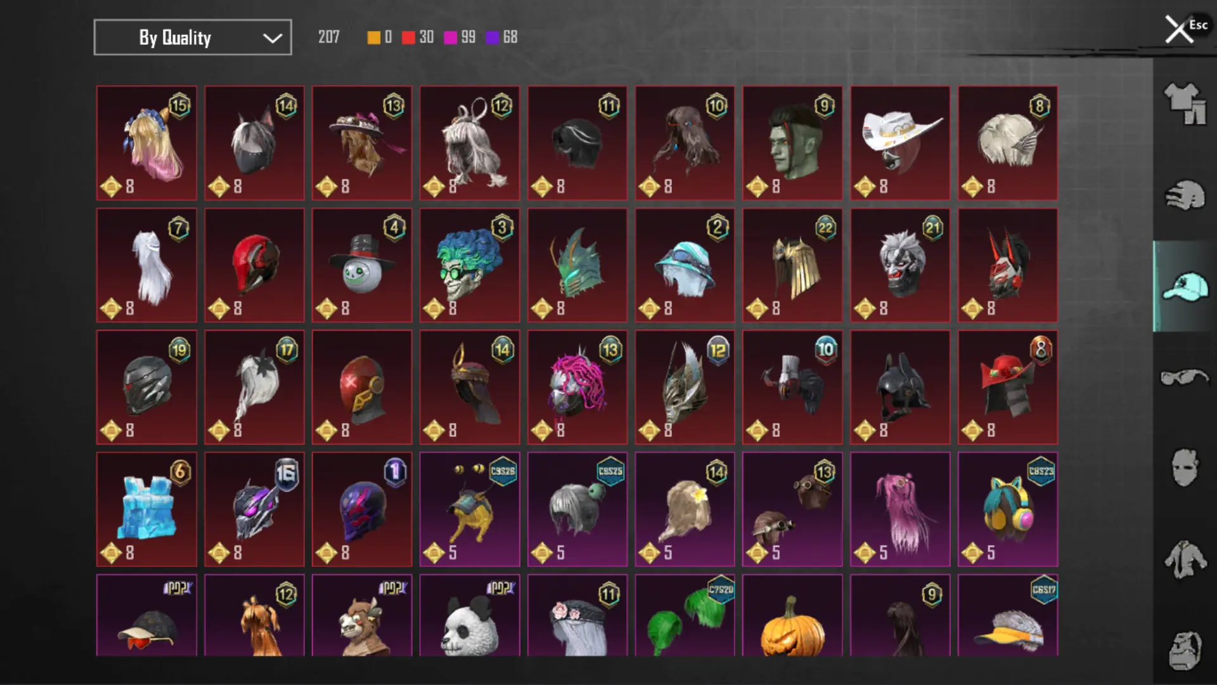1217x685 pixels.
Task: Select the gloves category icon
Action: pos(1185,195)
